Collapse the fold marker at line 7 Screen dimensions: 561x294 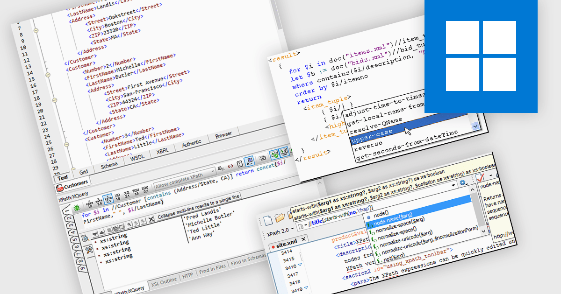[x=36, y=30]
